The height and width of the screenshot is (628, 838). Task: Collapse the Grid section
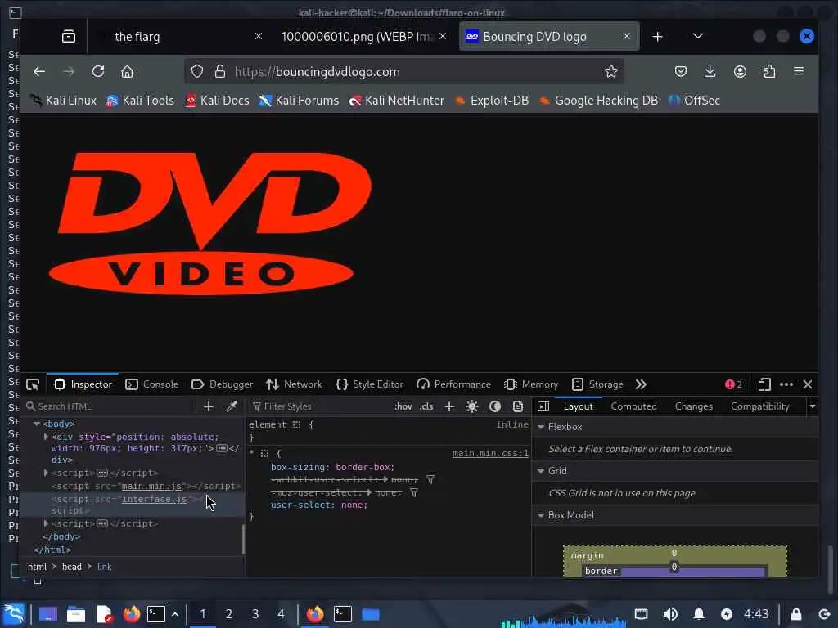[541, 471]
